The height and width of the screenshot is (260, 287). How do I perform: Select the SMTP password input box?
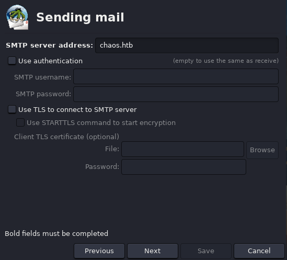[176, 94]
